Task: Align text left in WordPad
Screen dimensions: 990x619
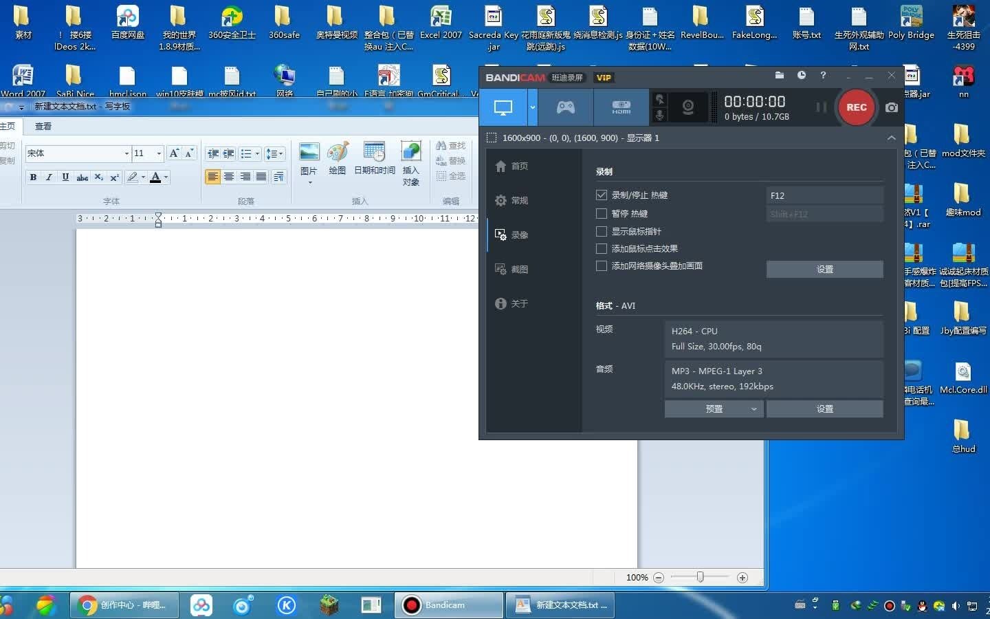Action: (x=212, y=177)
